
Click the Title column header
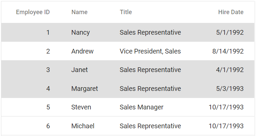click(x=126, y=12)
